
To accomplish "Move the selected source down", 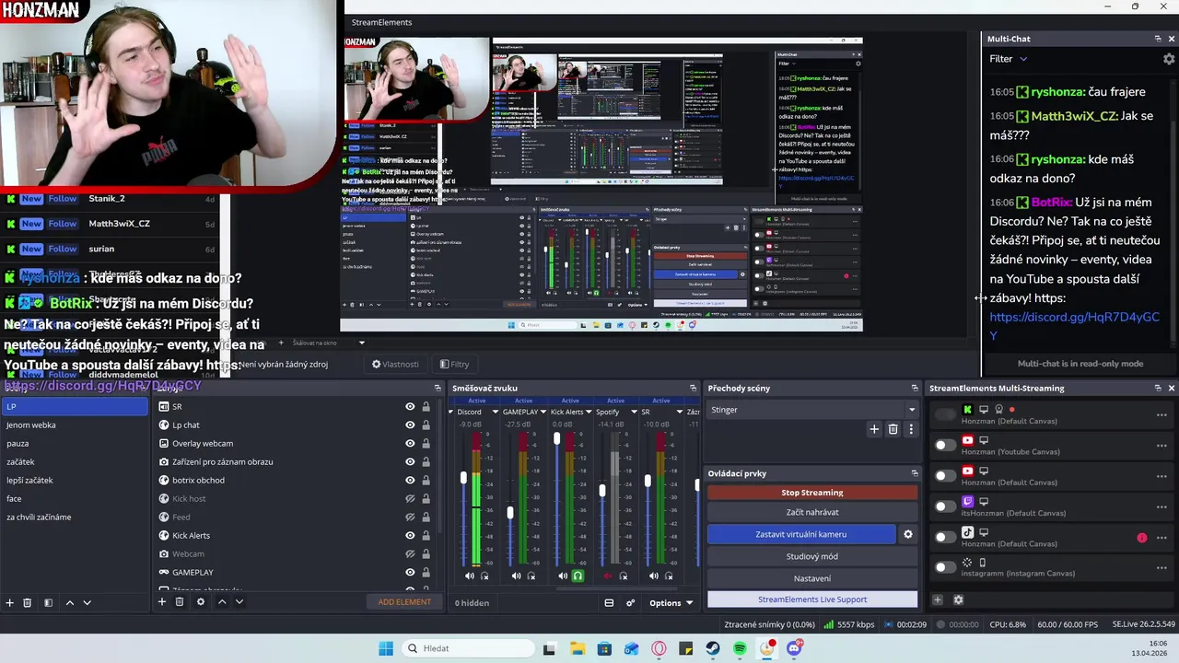I will 239,601.
